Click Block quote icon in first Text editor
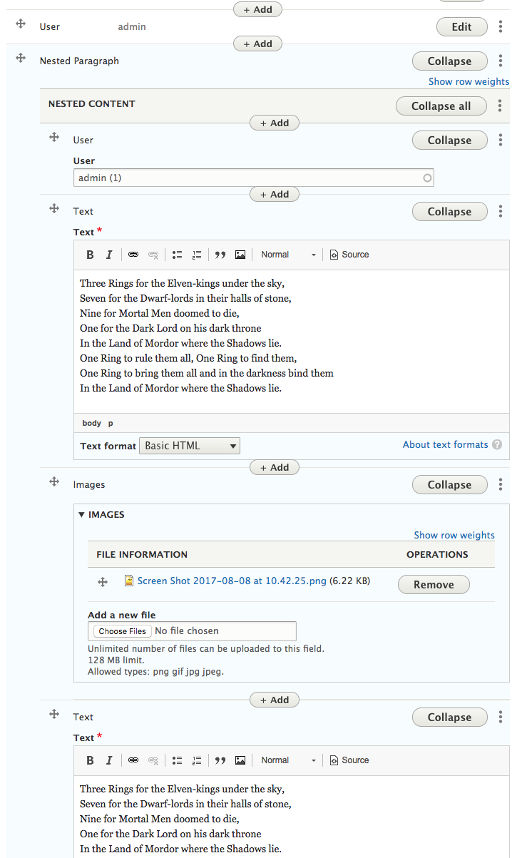This screenshot has height=858, width=517. tap(220, 255)
